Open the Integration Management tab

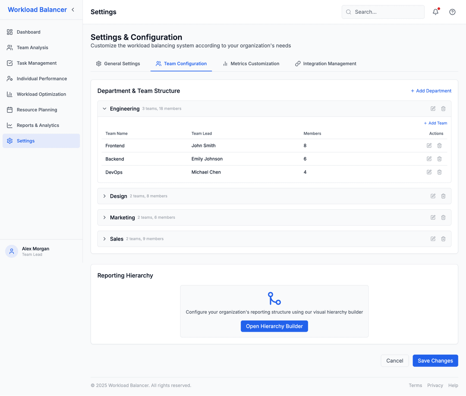[x=325, y=63]
